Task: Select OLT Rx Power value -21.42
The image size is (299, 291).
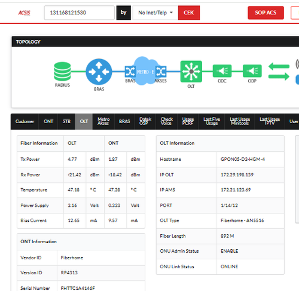Action: click(74, 174)
